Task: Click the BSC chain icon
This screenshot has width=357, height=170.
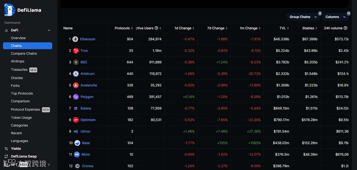Action: coord(76,62)
